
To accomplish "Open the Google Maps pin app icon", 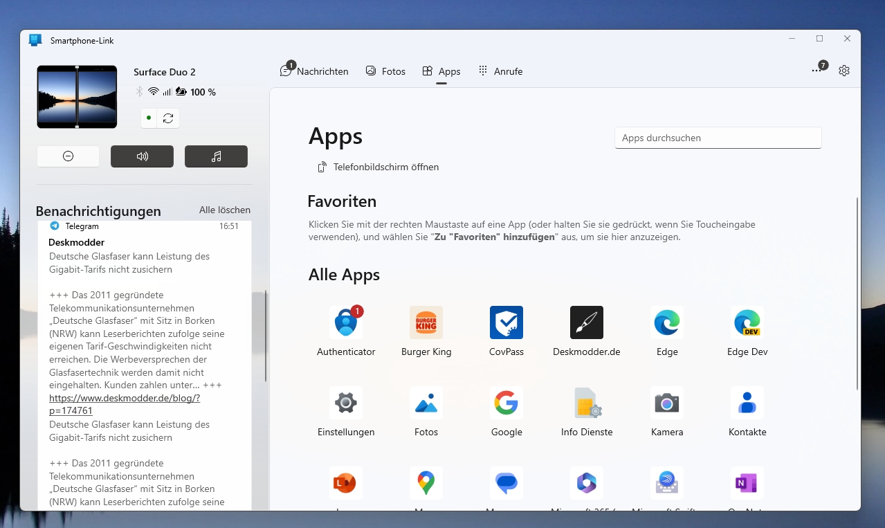I will coord(426,483).
